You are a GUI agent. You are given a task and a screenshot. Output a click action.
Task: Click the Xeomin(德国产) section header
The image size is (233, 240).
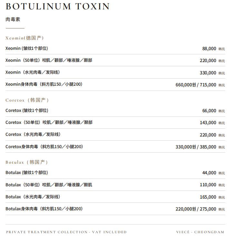[24, 38]
